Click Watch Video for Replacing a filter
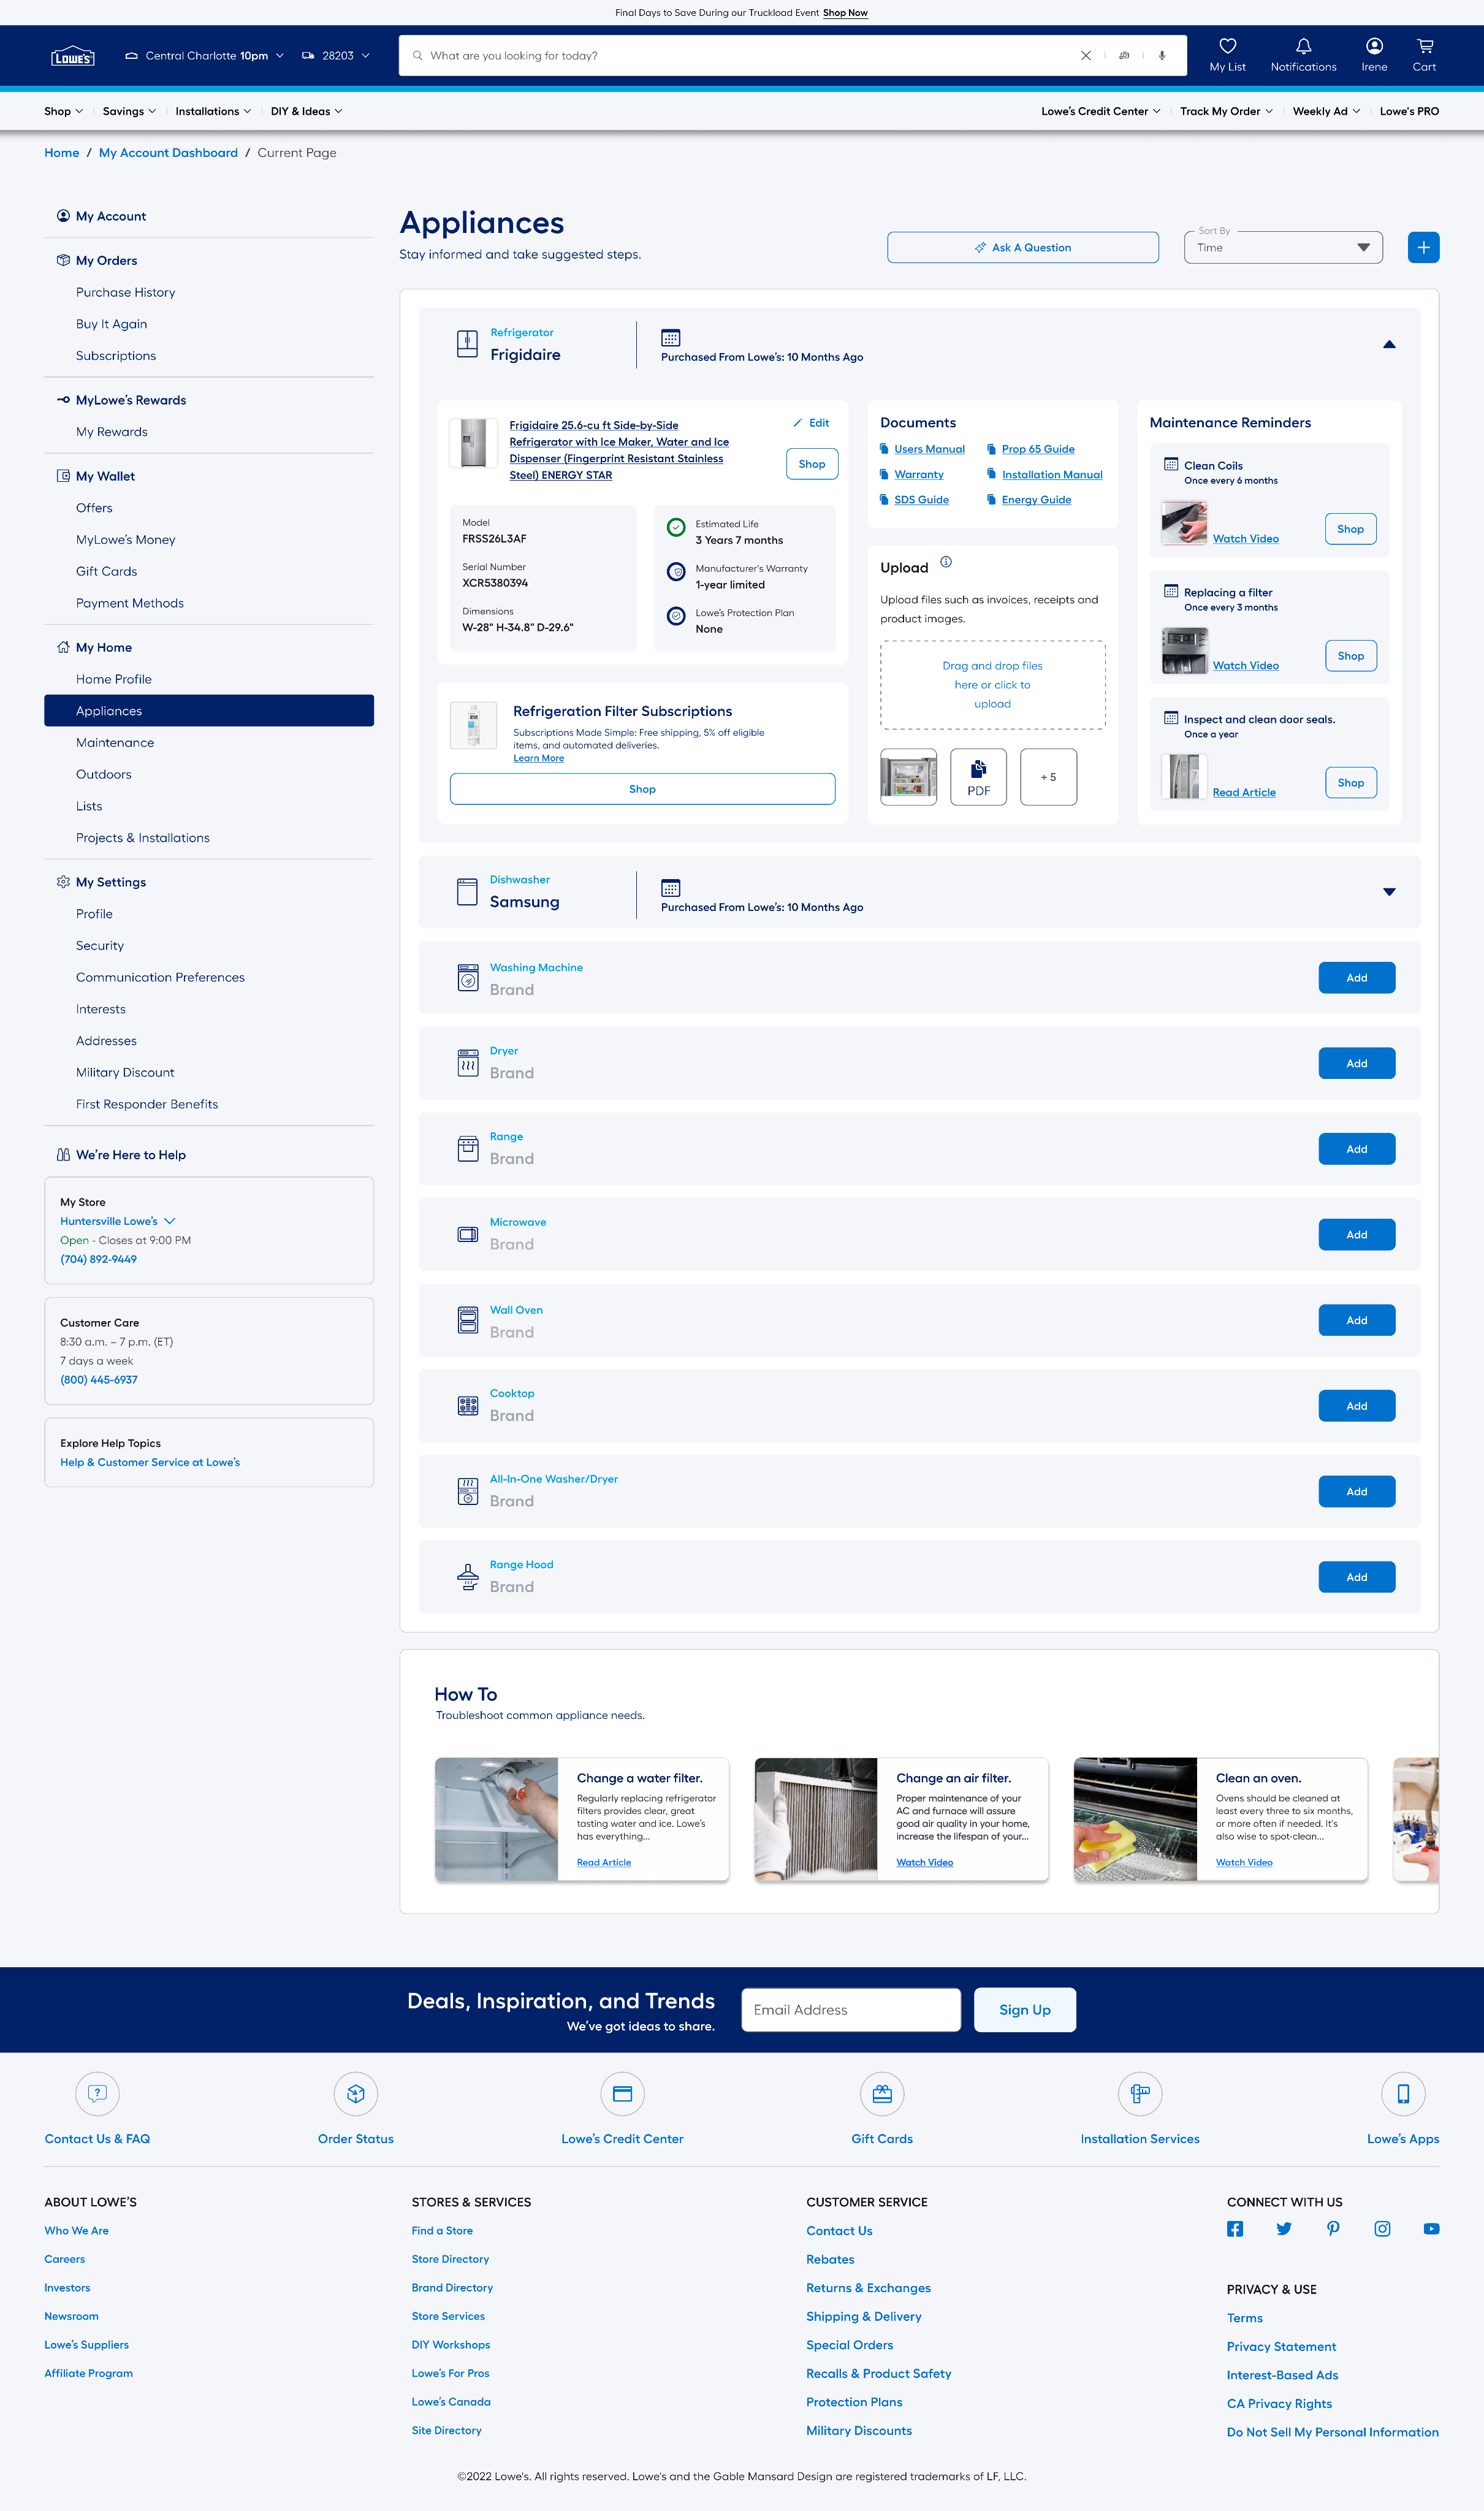1484x2511 pixels. (x=1245, y=666)
